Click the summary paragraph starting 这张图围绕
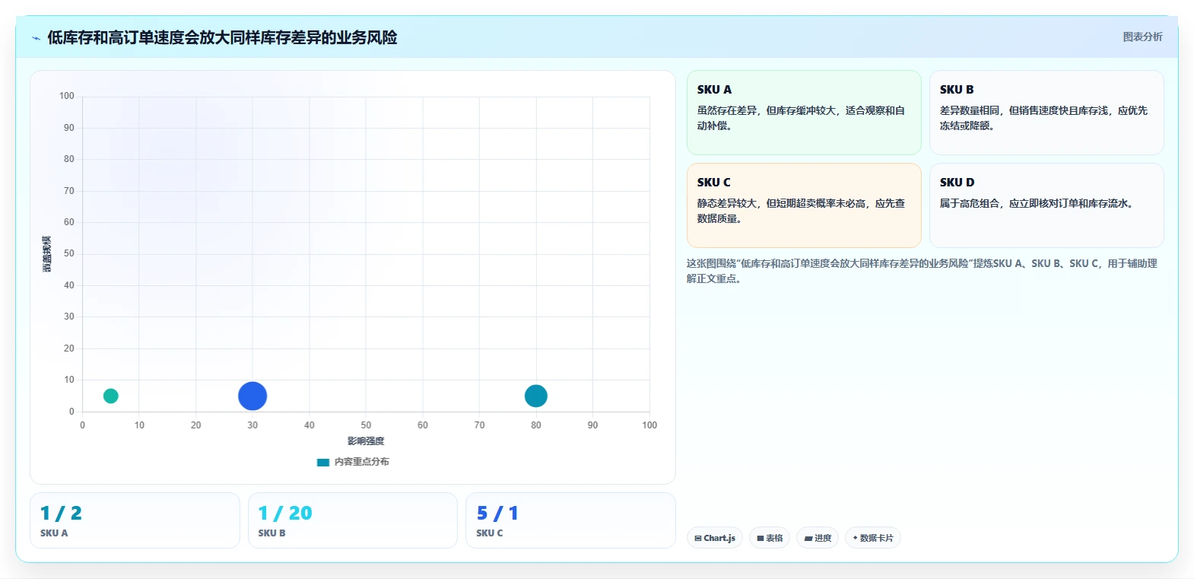This screenshot has width=1194, height=579. tap(922, 271)
